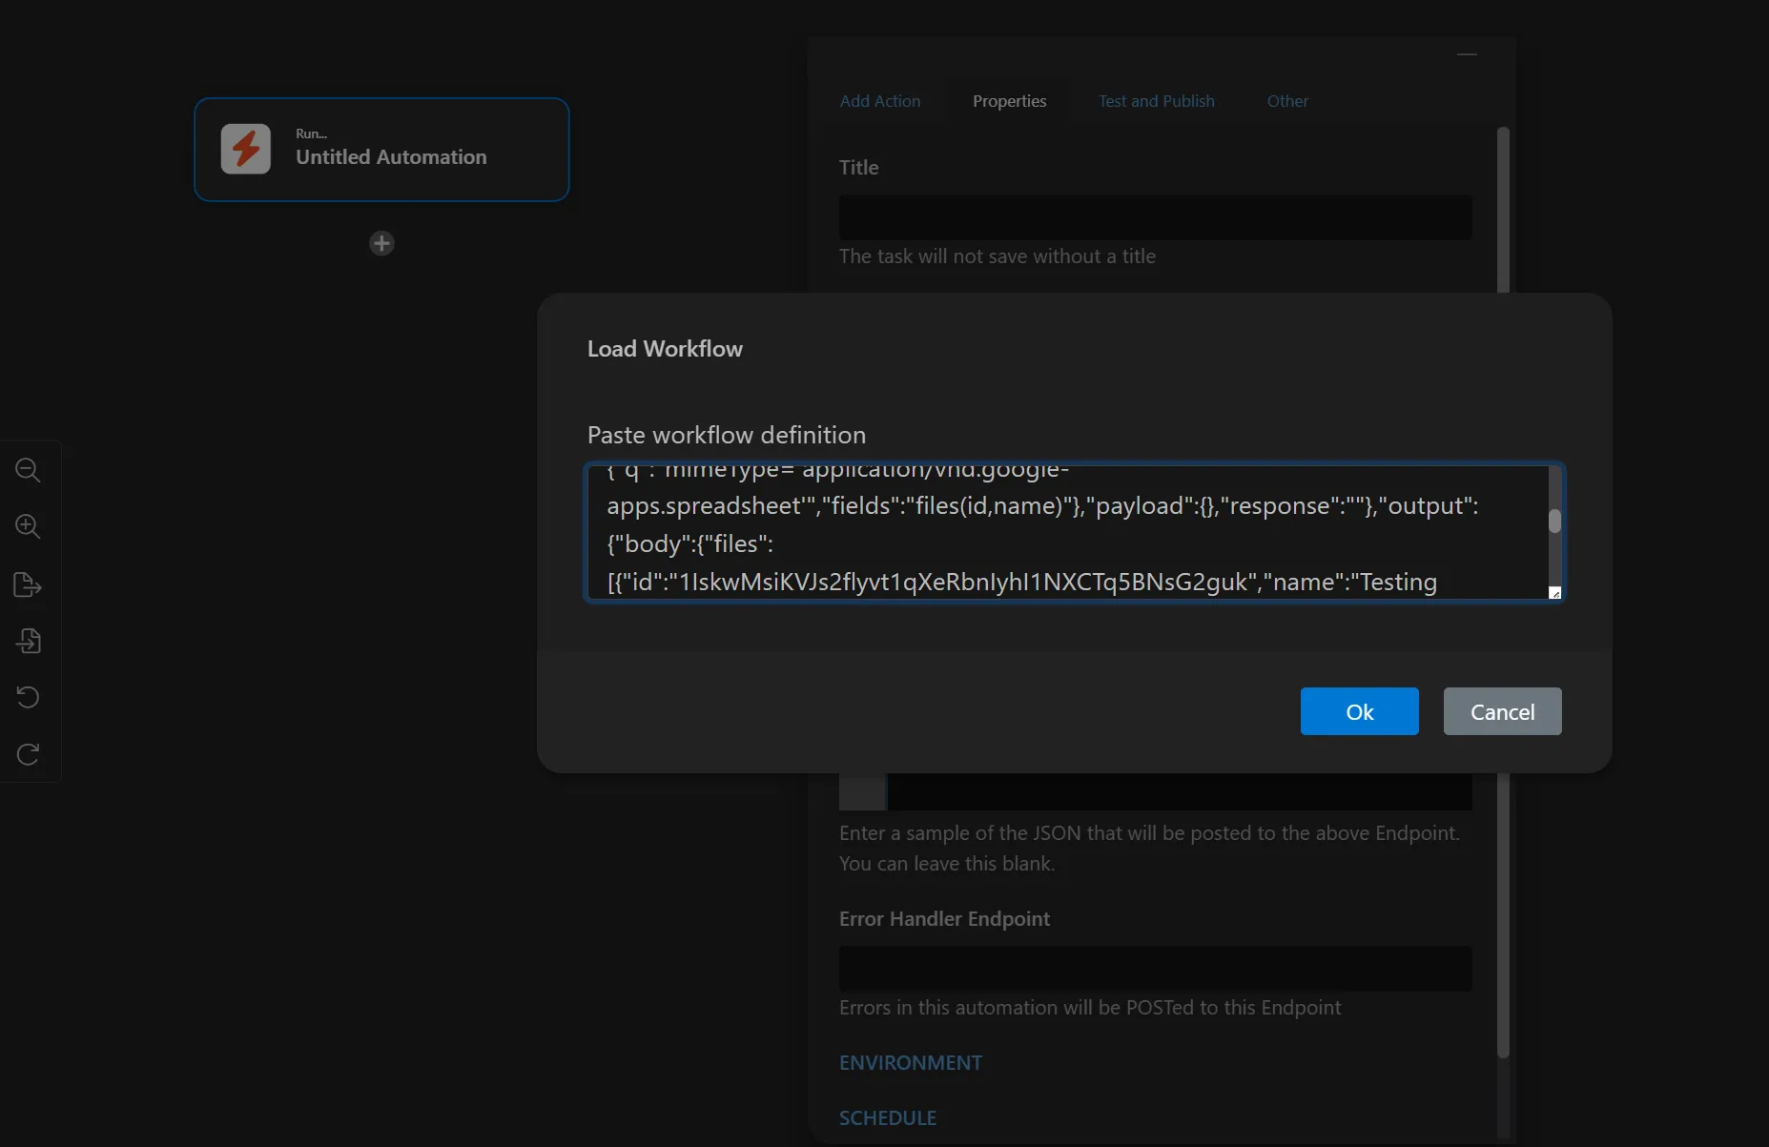Click the redo arrow icon
1769x1147 pixels.
tap(28, 754)
